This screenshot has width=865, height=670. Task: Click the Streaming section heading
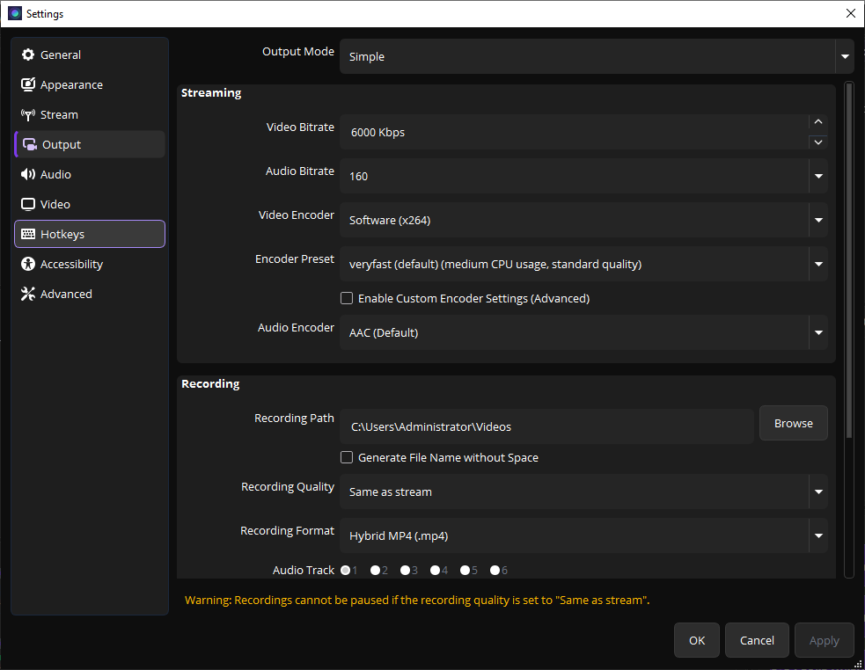[210, 92]
